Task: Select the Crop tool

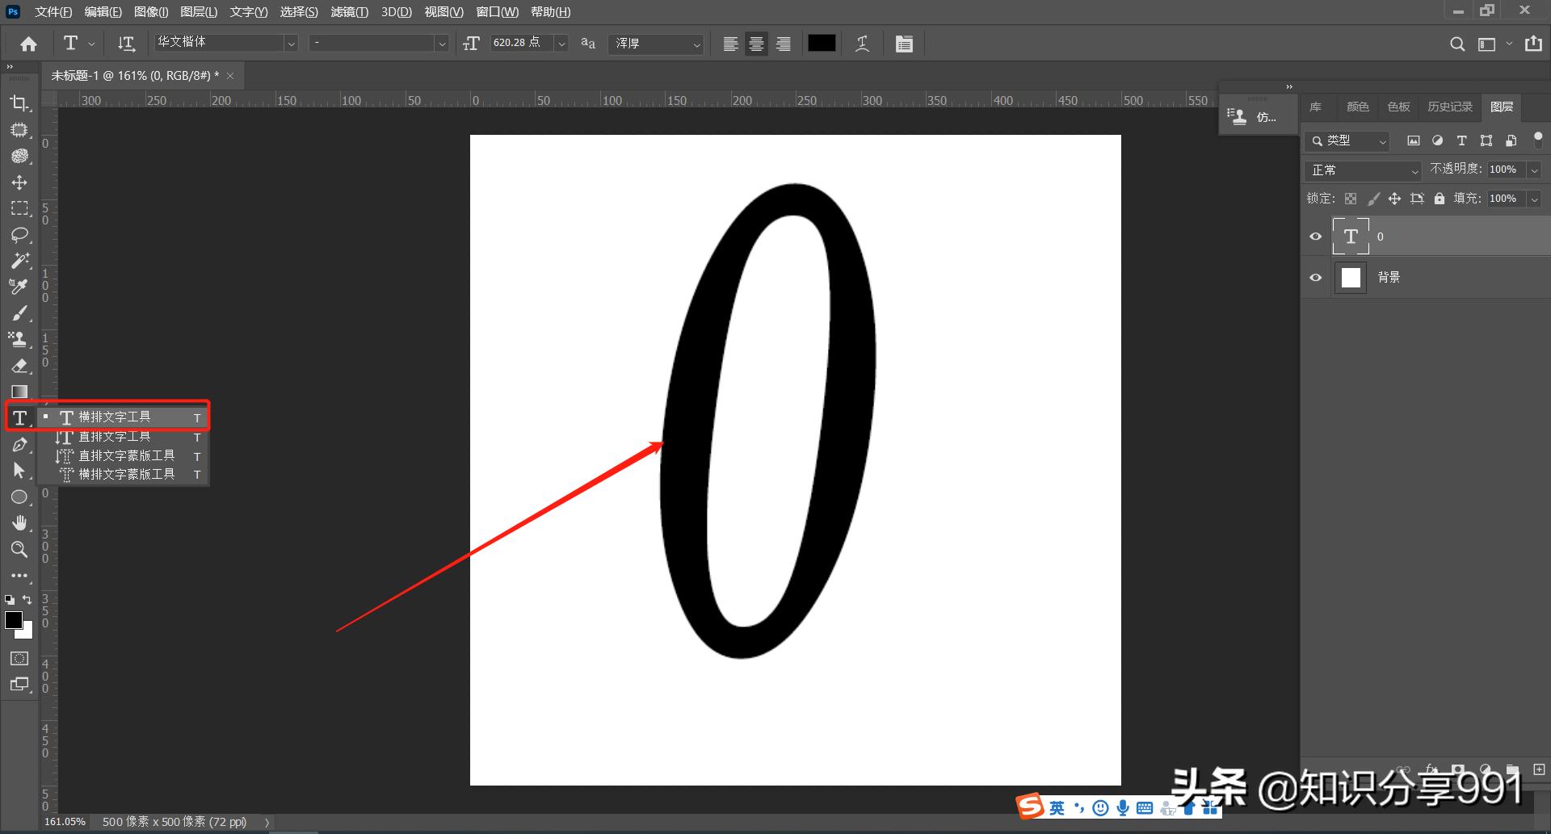Action: 20,103
